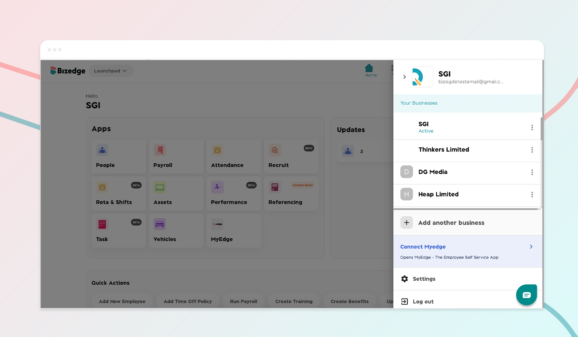Screen dimensions: 578x337
Task: Open the Task app icon
Action: (102, 224)
